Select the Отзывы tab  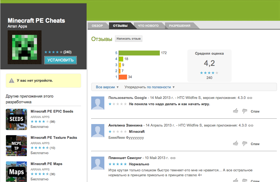tap(120, 26)
